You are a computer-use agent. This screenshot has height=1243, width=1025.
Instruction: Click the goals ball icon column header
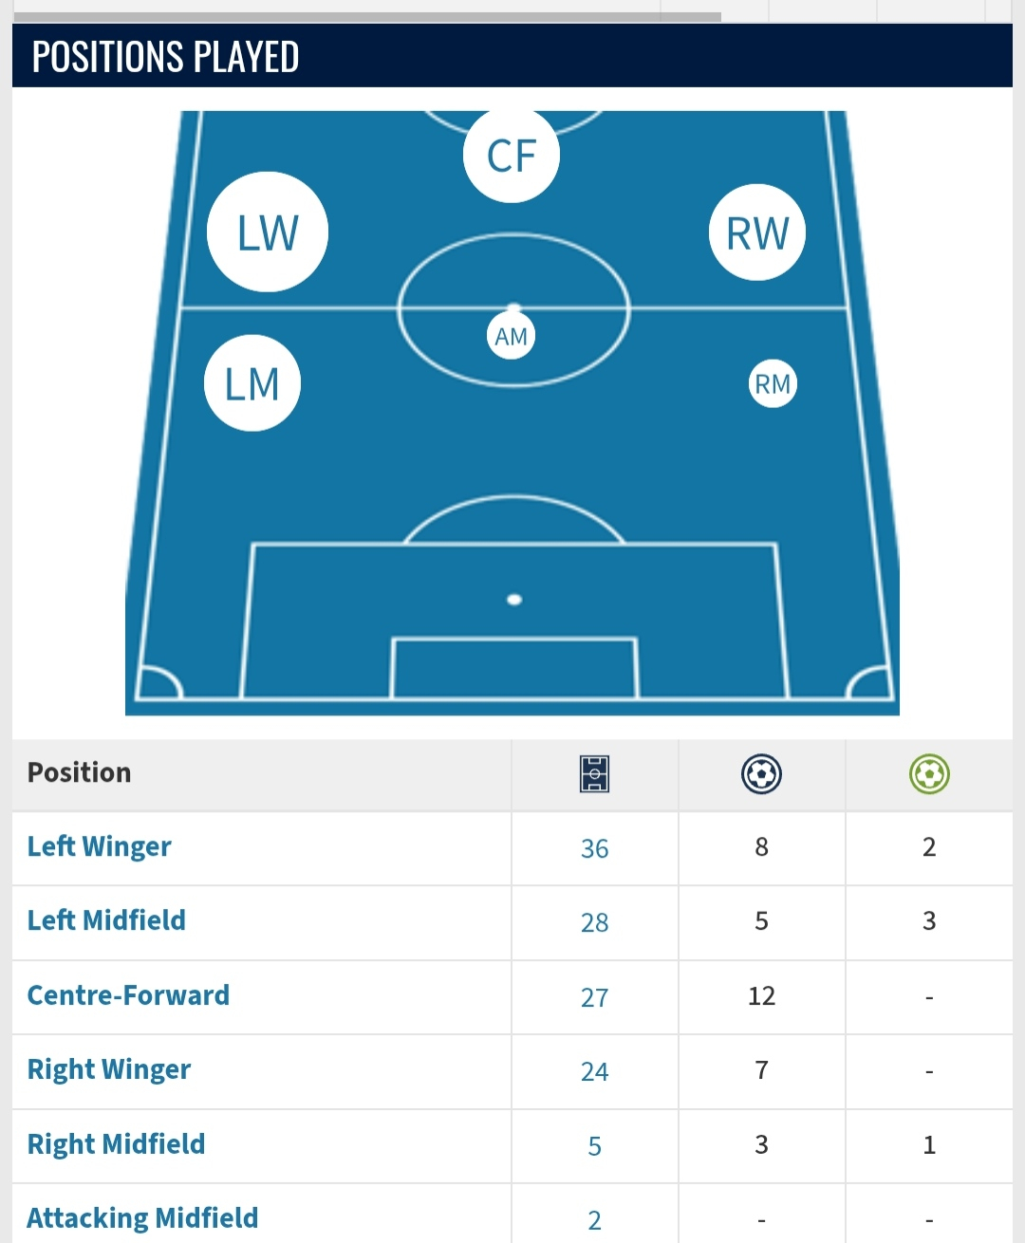[x=761, y=774]
